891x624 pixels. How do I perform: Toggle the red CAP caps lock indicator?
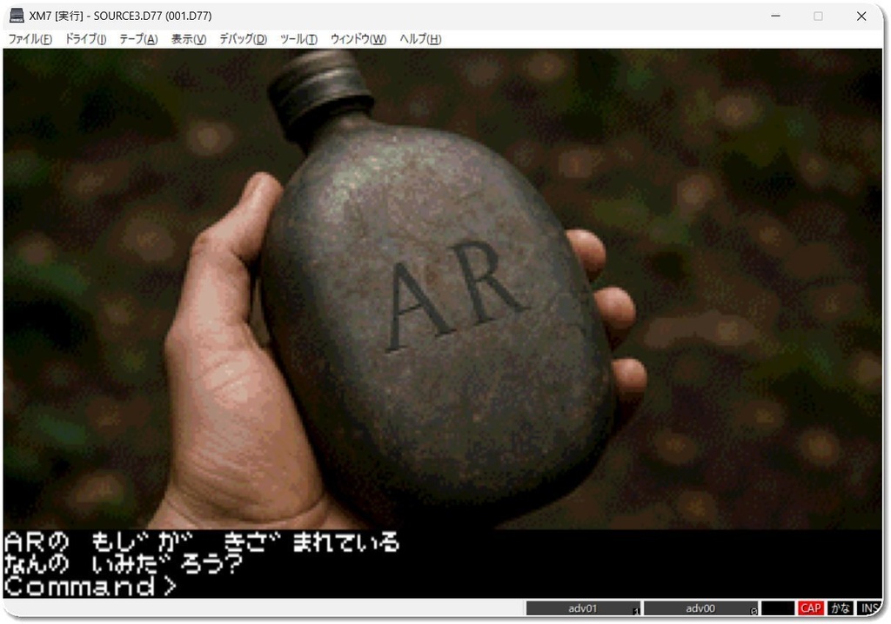pos(811,608)
